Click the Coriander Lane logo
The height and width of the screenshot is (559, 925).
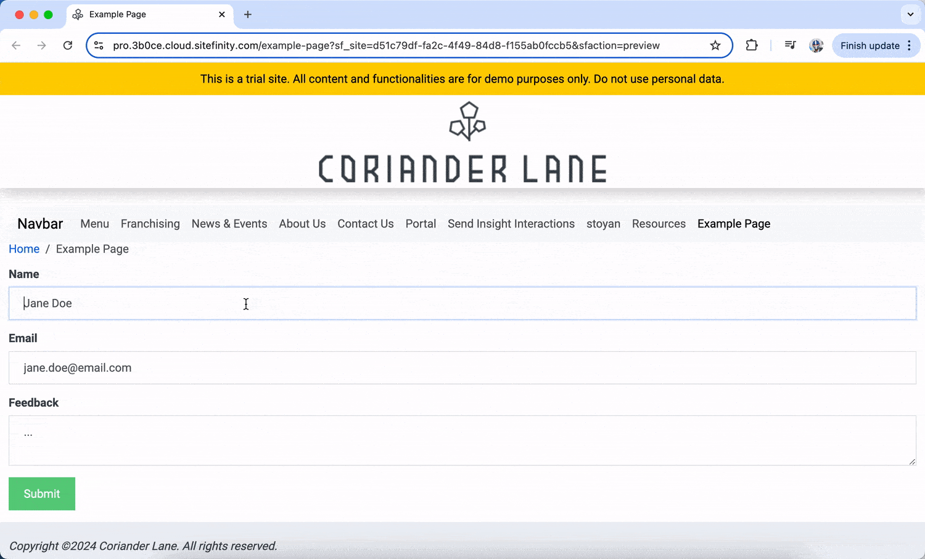coord(462,144)
